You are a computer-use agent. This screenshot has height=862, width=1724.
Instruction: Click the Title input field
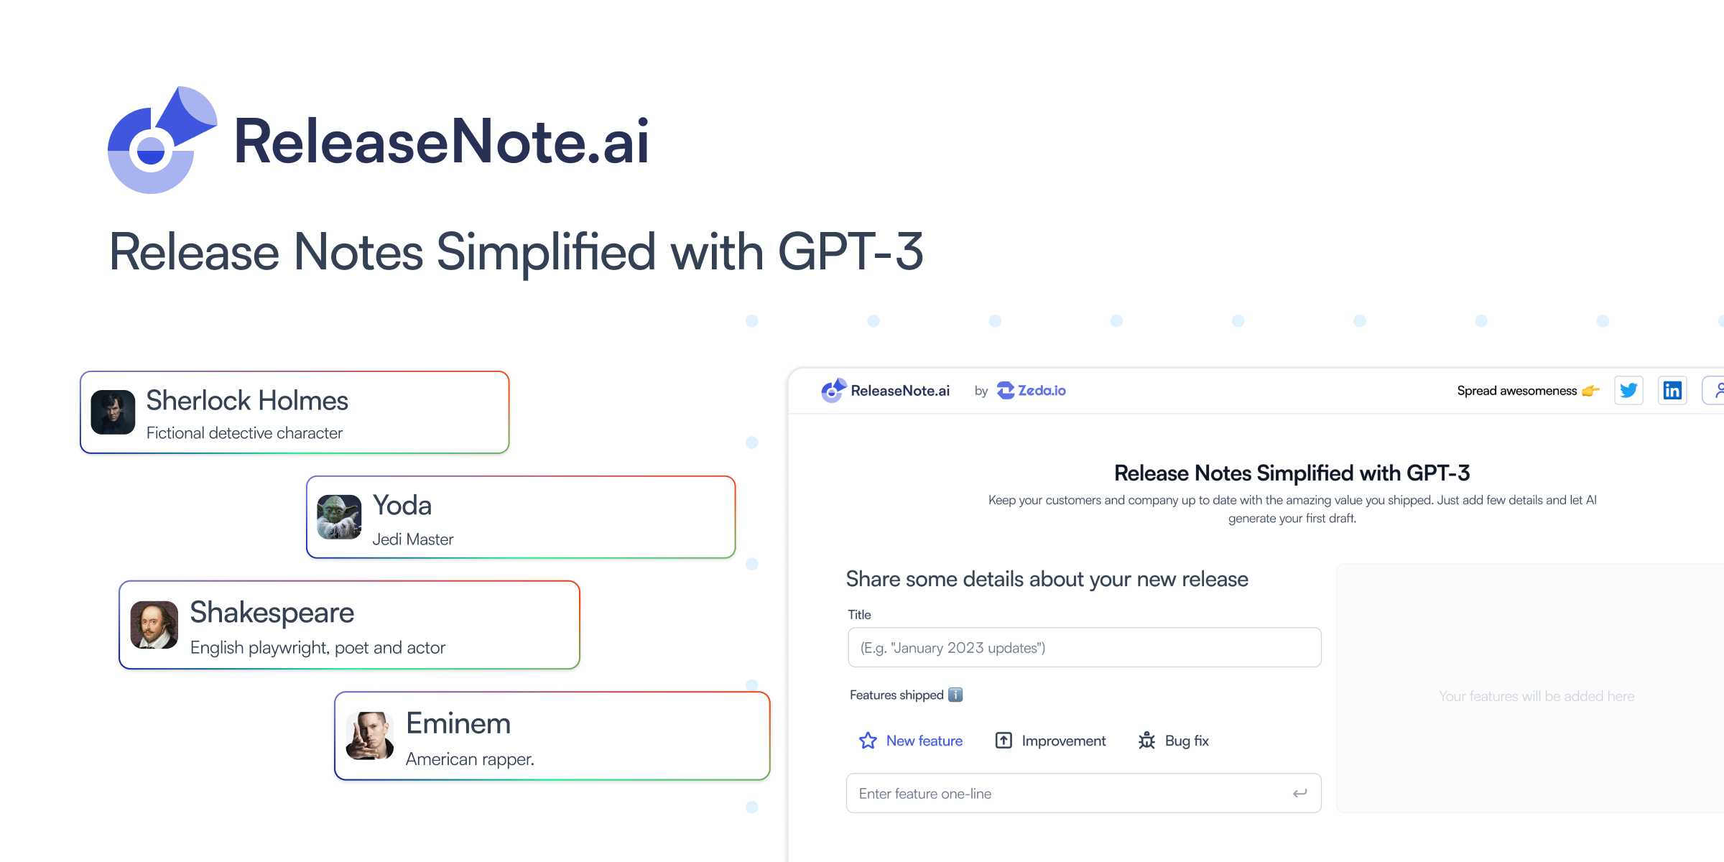1083,646
